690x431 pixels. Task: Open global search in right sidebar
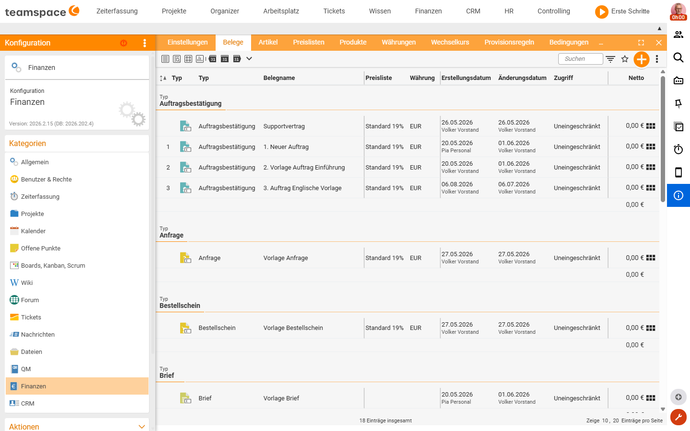pos(678,57)
